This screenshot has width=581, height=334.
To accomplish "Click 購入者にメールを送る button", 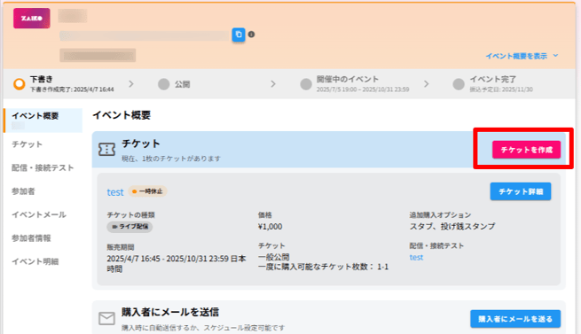I will pyautogui.click(x=515, y=319).
